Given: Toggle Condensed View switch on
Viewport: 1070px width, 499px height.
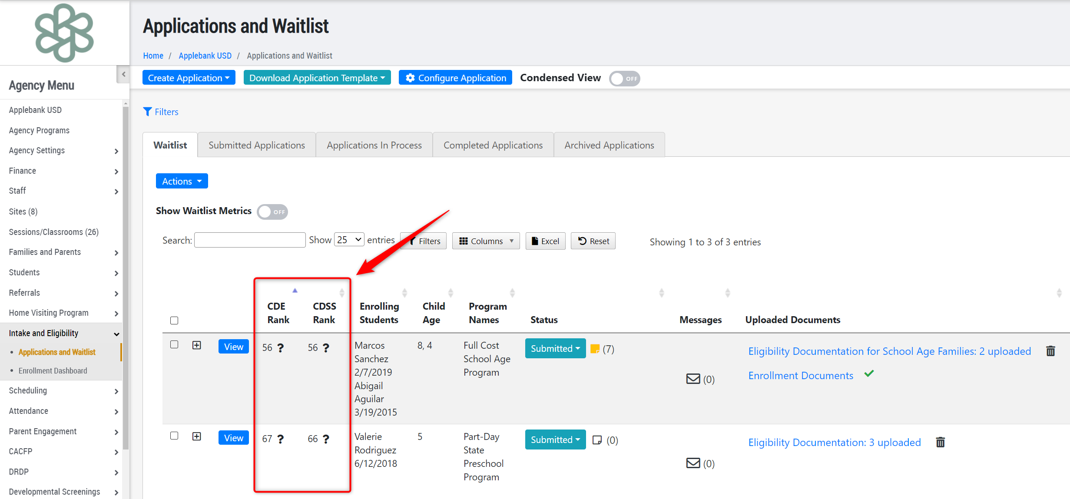Looking at the screenshot, I should [x=624, y=79].
